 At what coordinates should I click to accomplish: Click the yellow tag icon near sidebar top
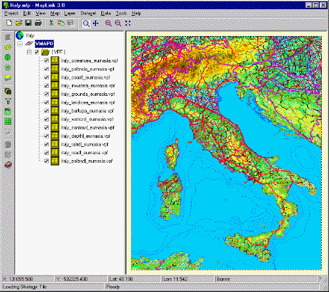tap(8, 47)
